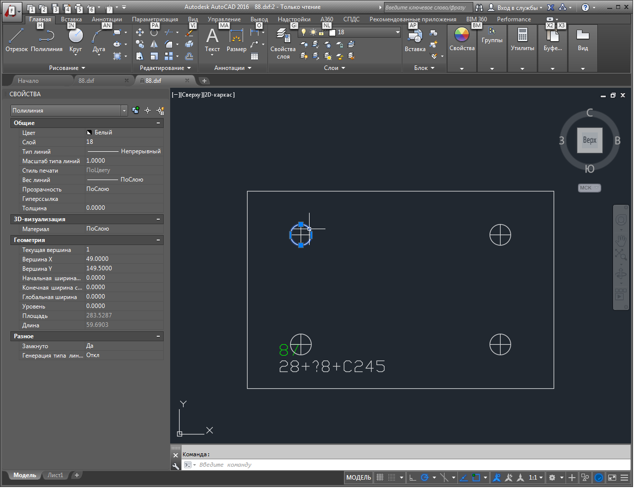Toggle grid display in status bar
The image size is (635, 492).
[380, 478]
